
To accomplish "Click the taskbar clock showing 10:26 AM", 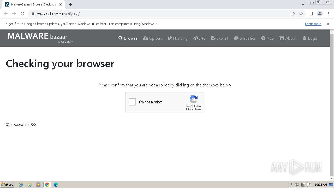I will tap(321, 185).
